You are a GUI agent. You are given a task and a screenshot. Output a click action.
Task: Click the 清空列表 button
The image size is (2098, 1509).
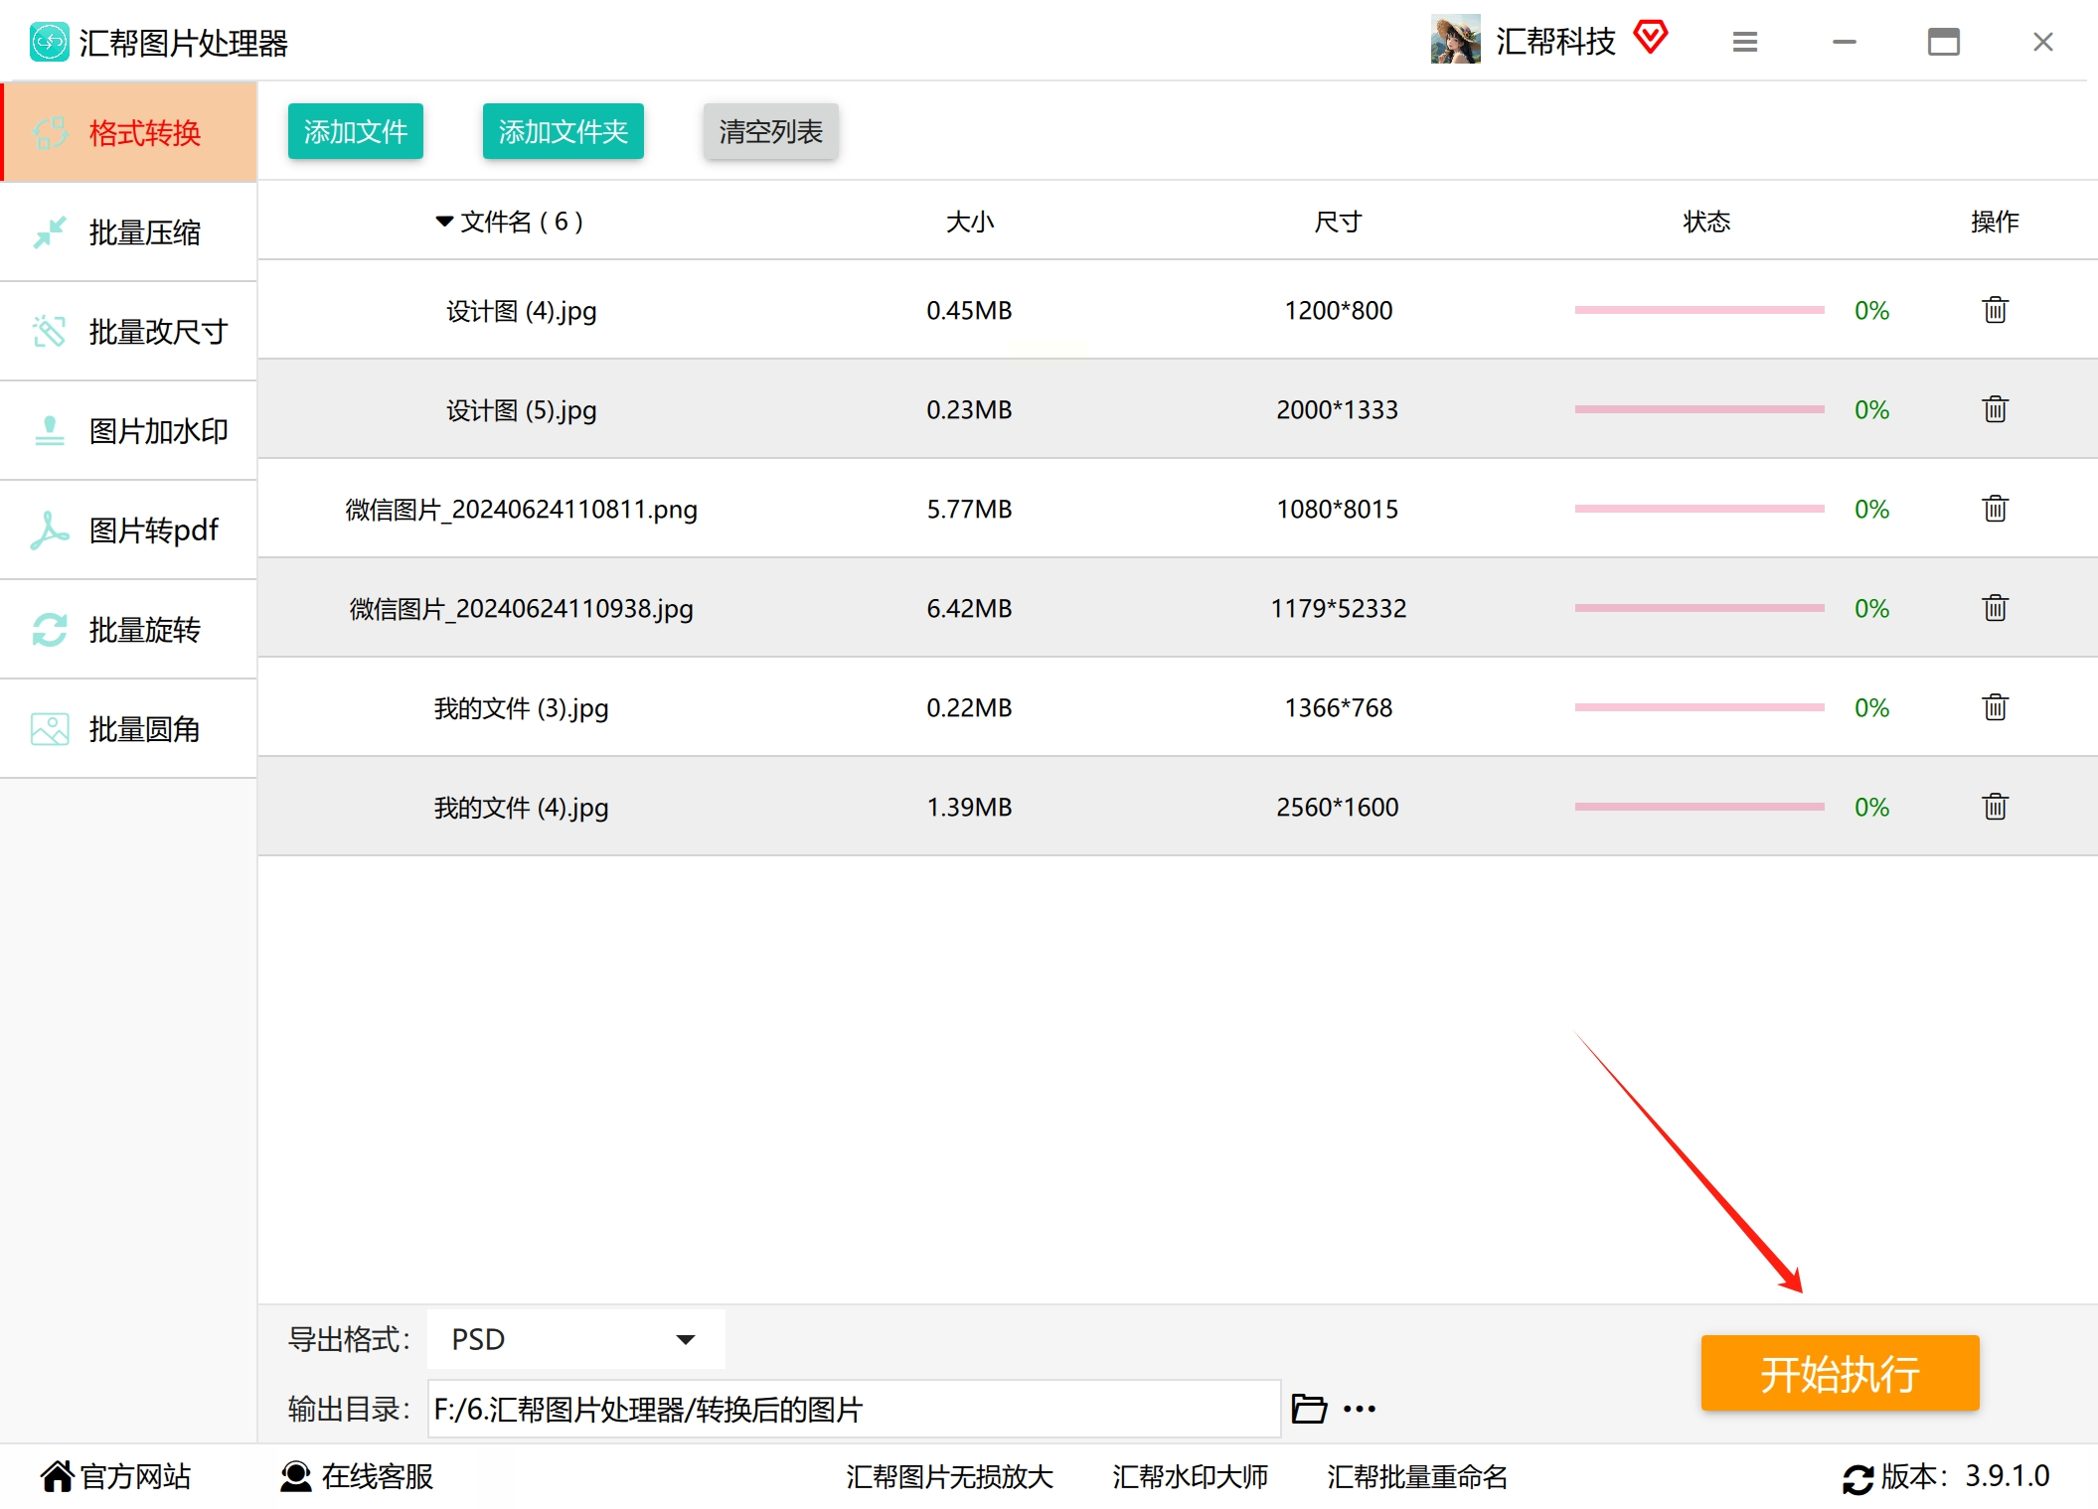[770, 131]
